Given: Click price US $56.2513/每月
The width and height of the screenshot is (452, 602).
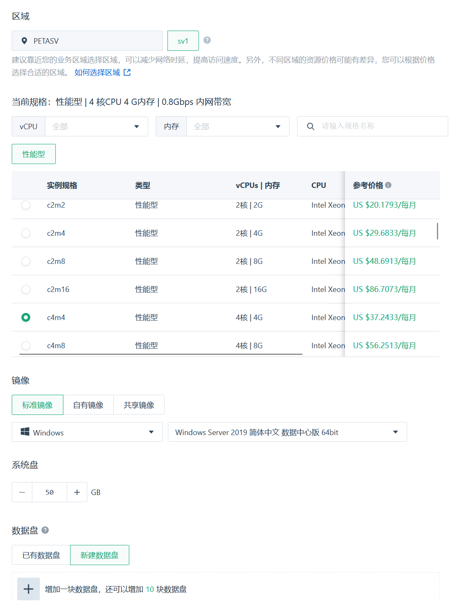Looking at the screenshot, I should click(x=384, y=345).
